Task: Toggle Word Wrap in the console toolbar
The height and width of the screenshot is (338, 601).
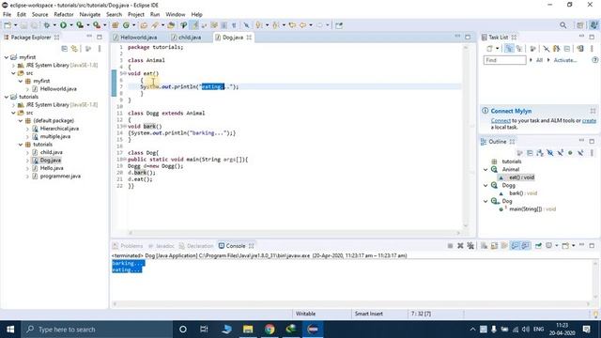Action: click(504, 246)
